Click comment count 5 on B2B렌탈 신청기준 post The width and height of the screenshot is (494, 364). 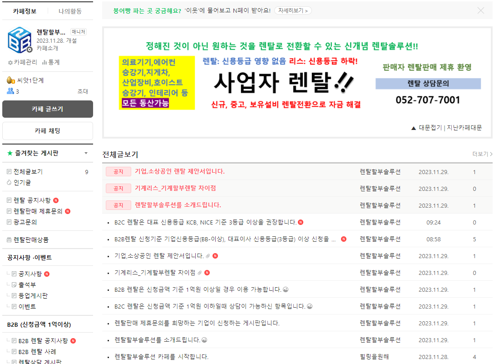(474, 239)
